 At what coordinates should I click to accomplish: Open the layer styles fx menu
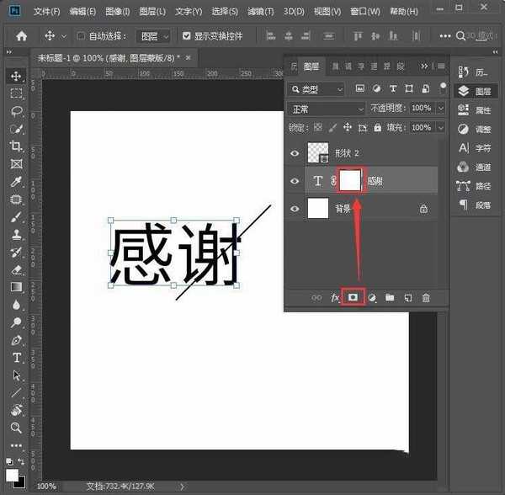335,298
